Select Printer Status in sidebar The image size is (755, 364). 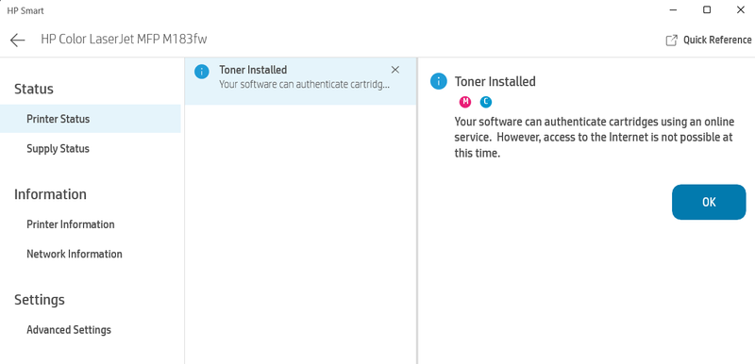pyautogui.click(x=91, y=119)
